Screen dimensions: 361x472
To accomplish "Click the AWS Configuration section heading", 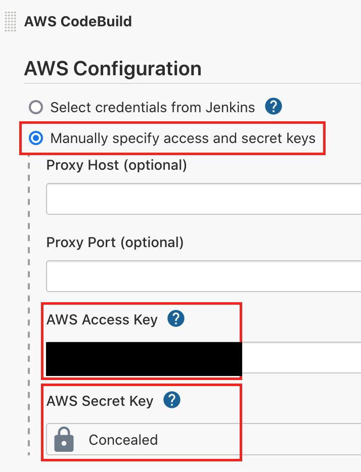I will click(x=113, y=69).
